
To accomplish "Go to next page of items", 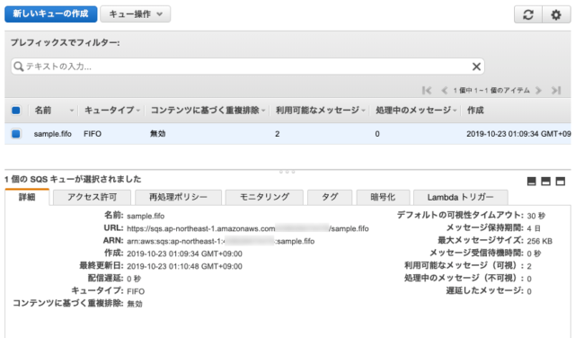I will [538, 90].
